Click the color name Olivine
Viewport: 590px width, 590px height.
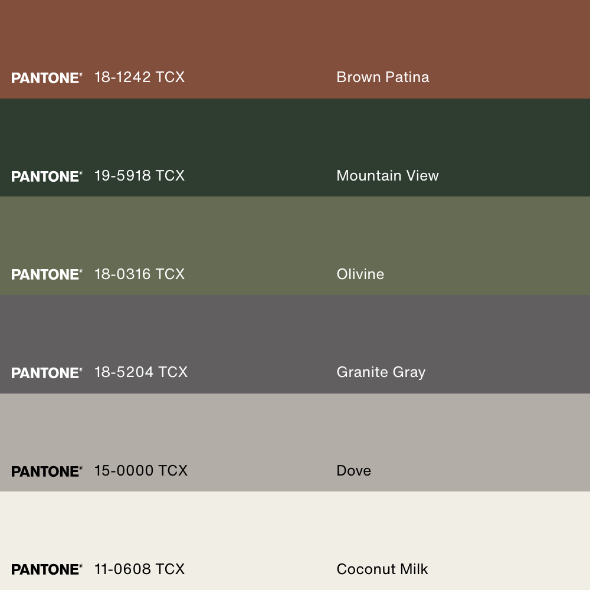[x=360, y=274]
